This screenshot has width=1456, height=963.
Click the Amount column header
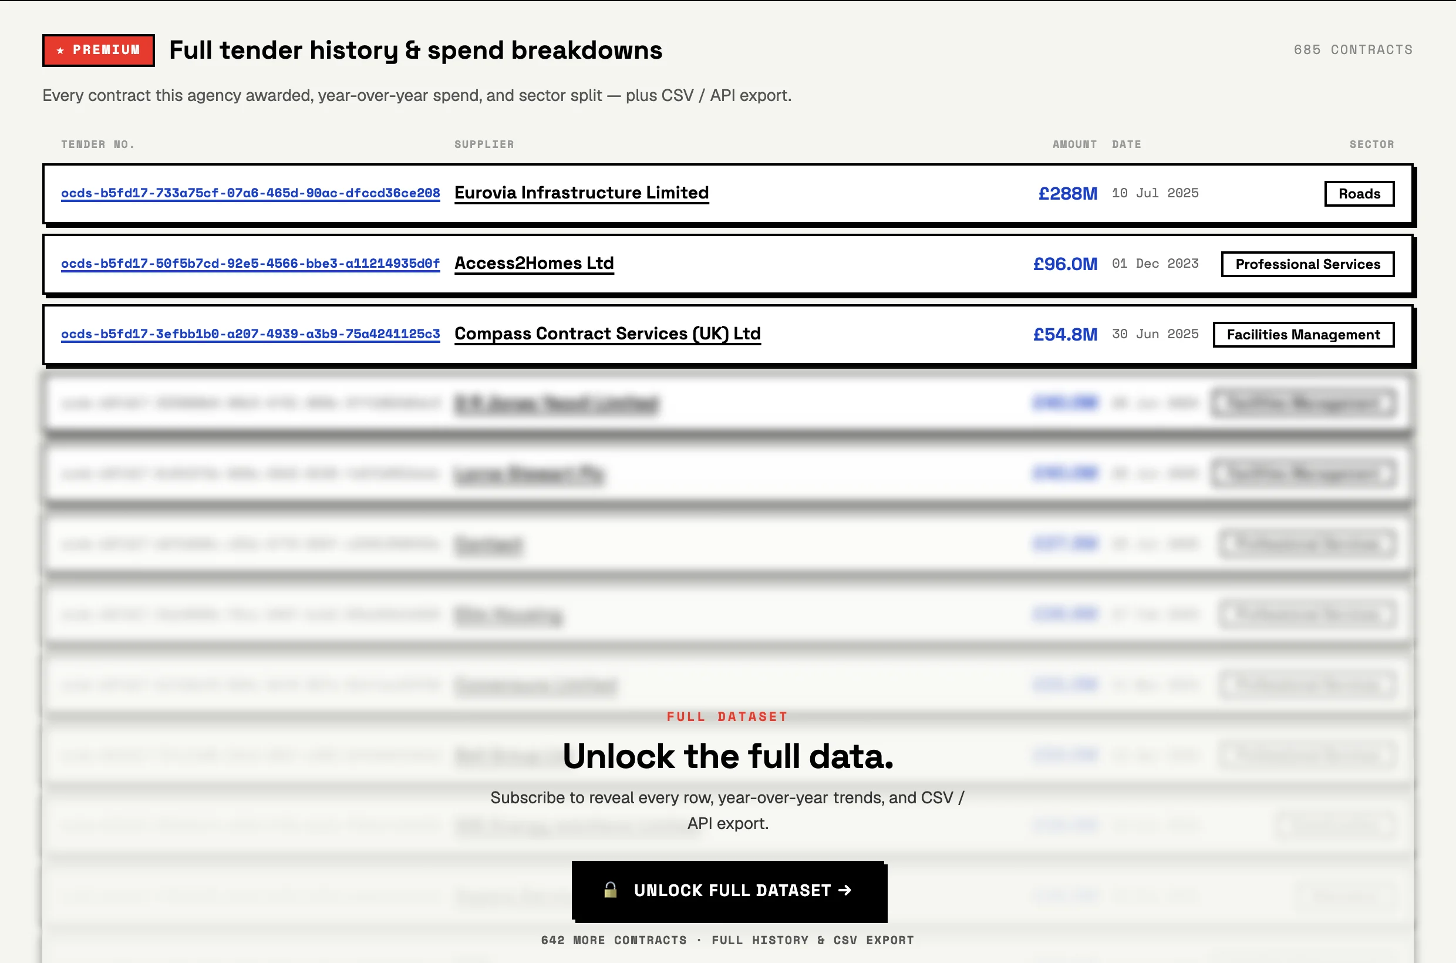(1074, 144)
